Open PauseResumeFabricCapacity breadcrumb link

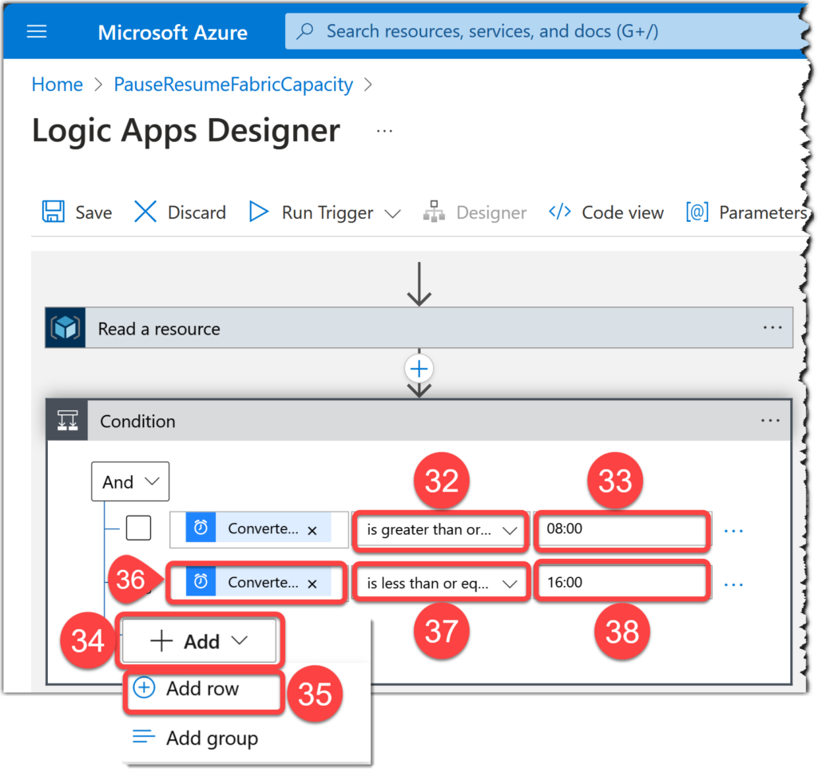tap(233, 84)
